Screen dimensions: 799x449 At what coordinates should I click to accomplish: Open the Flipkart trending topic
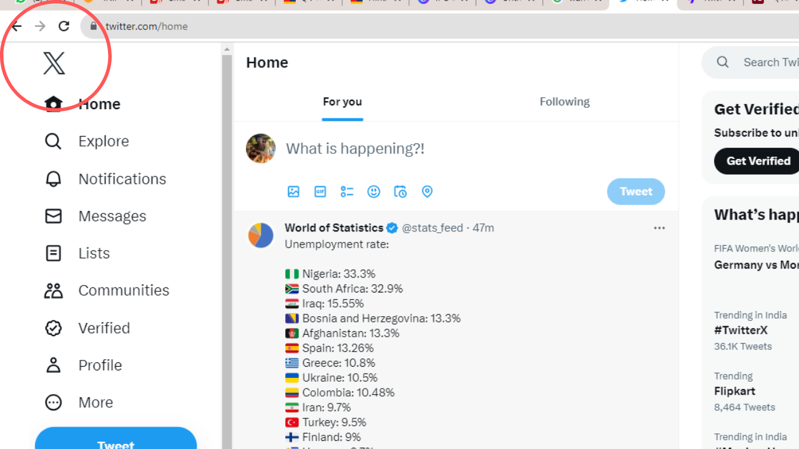[x=735, y=391]
